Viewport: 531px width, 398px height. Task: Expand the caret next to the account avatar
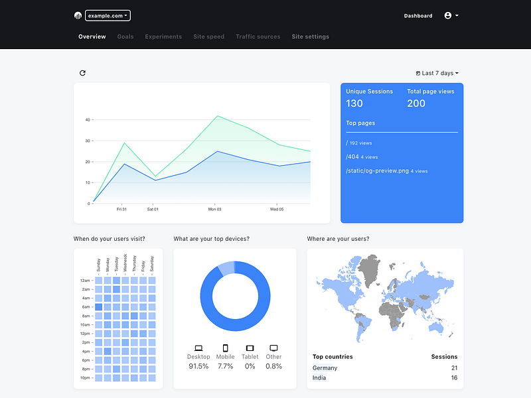point(457,15)
